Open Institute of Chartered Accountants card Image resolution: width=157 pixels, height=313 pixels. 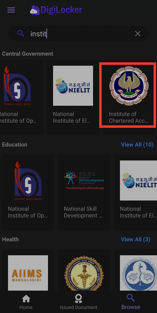[x=129, y=97]
